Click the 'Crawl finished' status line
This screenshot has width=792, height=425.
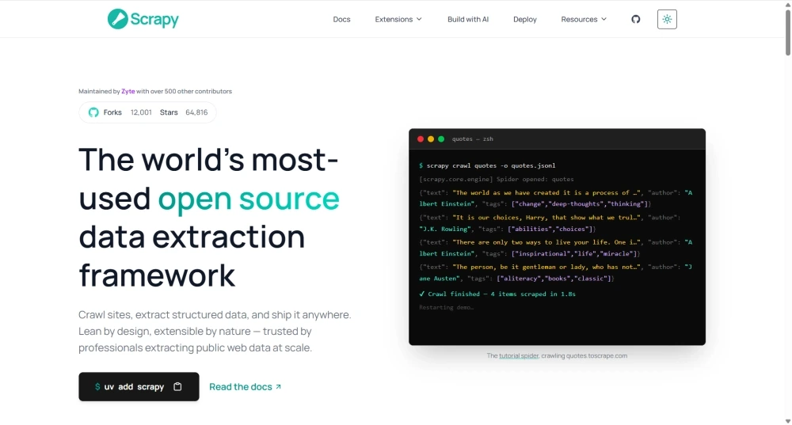coord(497,294)
